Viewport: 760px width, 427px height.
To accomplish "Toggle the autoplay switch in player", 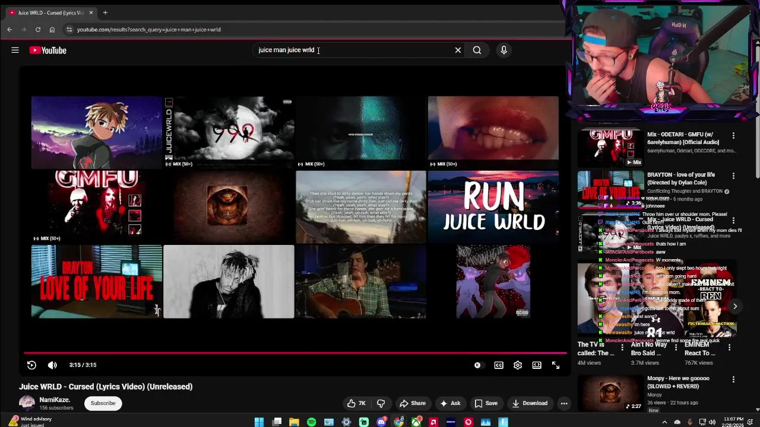I will tap(479, 365).
